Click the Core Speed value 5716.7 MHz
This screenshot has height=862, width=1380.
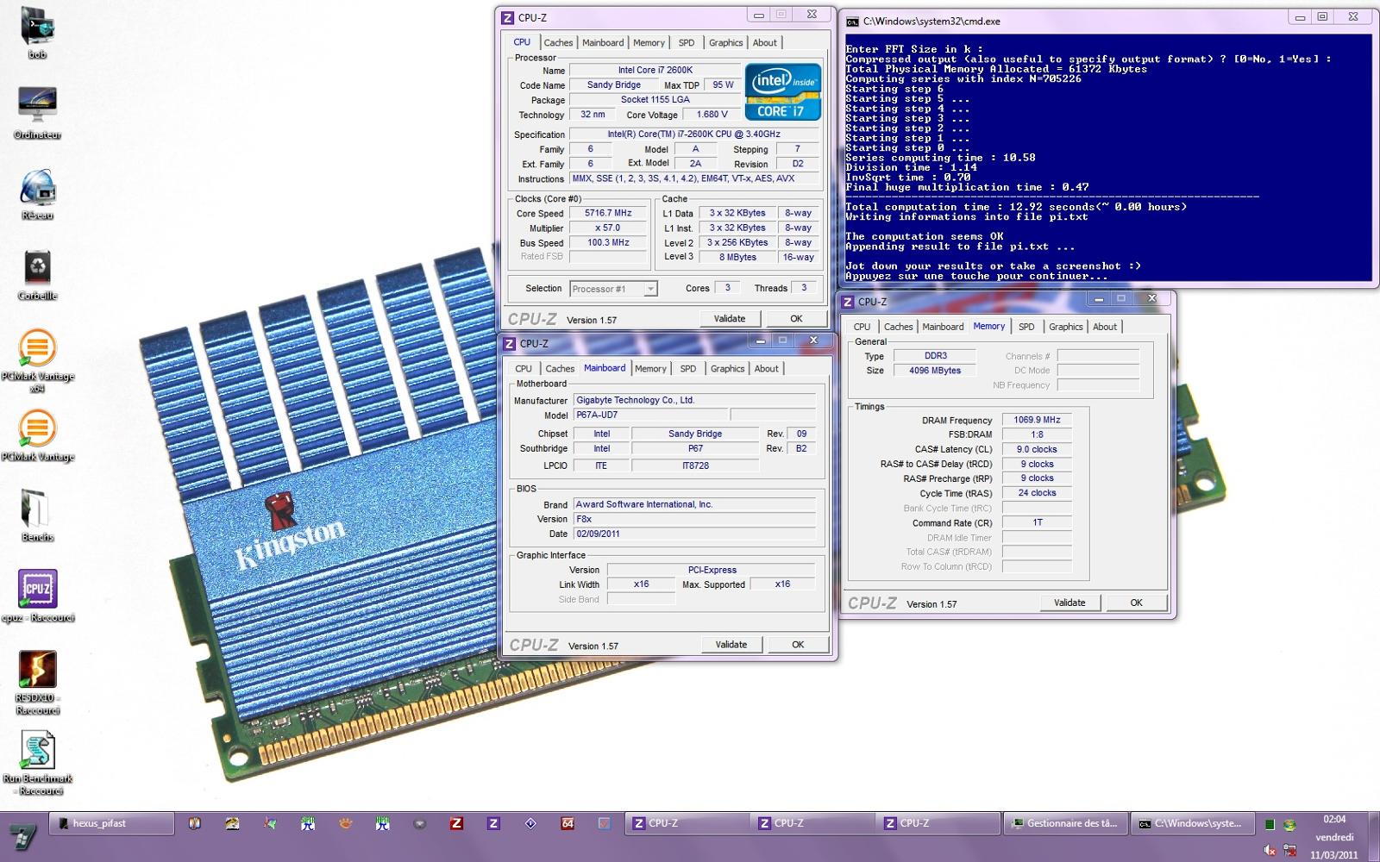pos(608,213)
